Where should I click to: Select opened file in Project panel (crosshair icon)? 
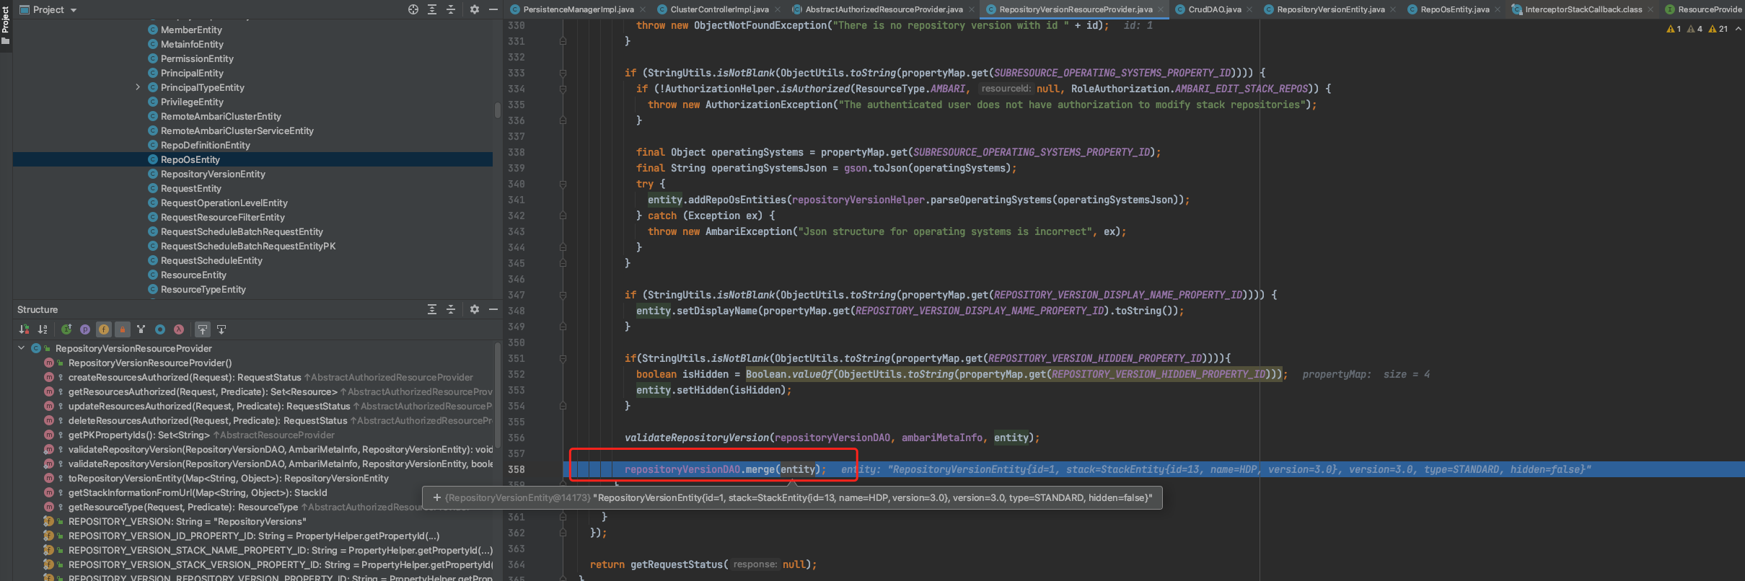tap(413, 9)
